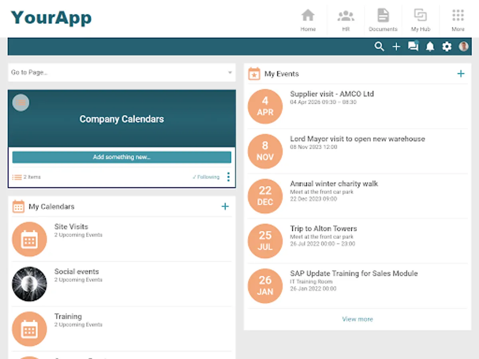This screenshot has height=359, width=479.
Task: Add a new calendar with My Calendars plus
Action: [225, 206]
